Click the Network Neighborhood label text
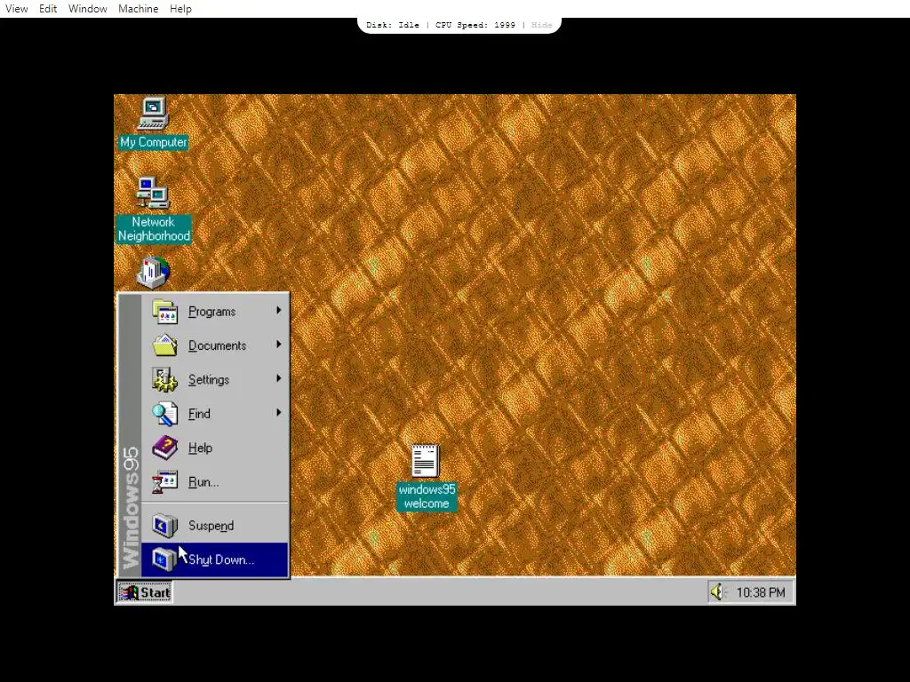This screenshot has height=682, width=910. coord(153,229)
